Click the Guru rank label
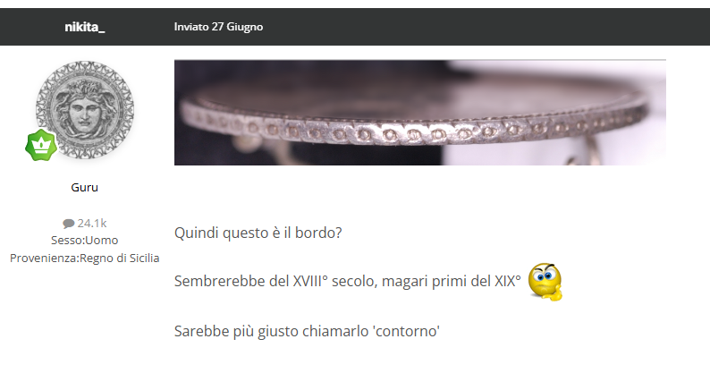Image resolution: width=710 pixels, height=373 pixels. coord(85,187)
